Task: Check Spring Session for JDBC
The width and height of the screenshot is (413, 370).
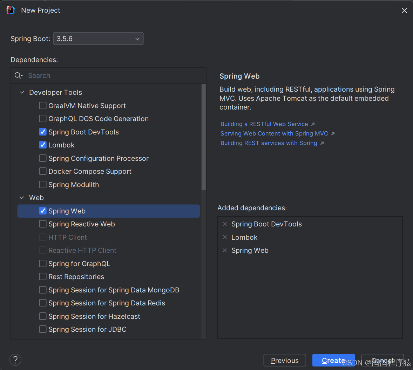Action: coord(43,329)
